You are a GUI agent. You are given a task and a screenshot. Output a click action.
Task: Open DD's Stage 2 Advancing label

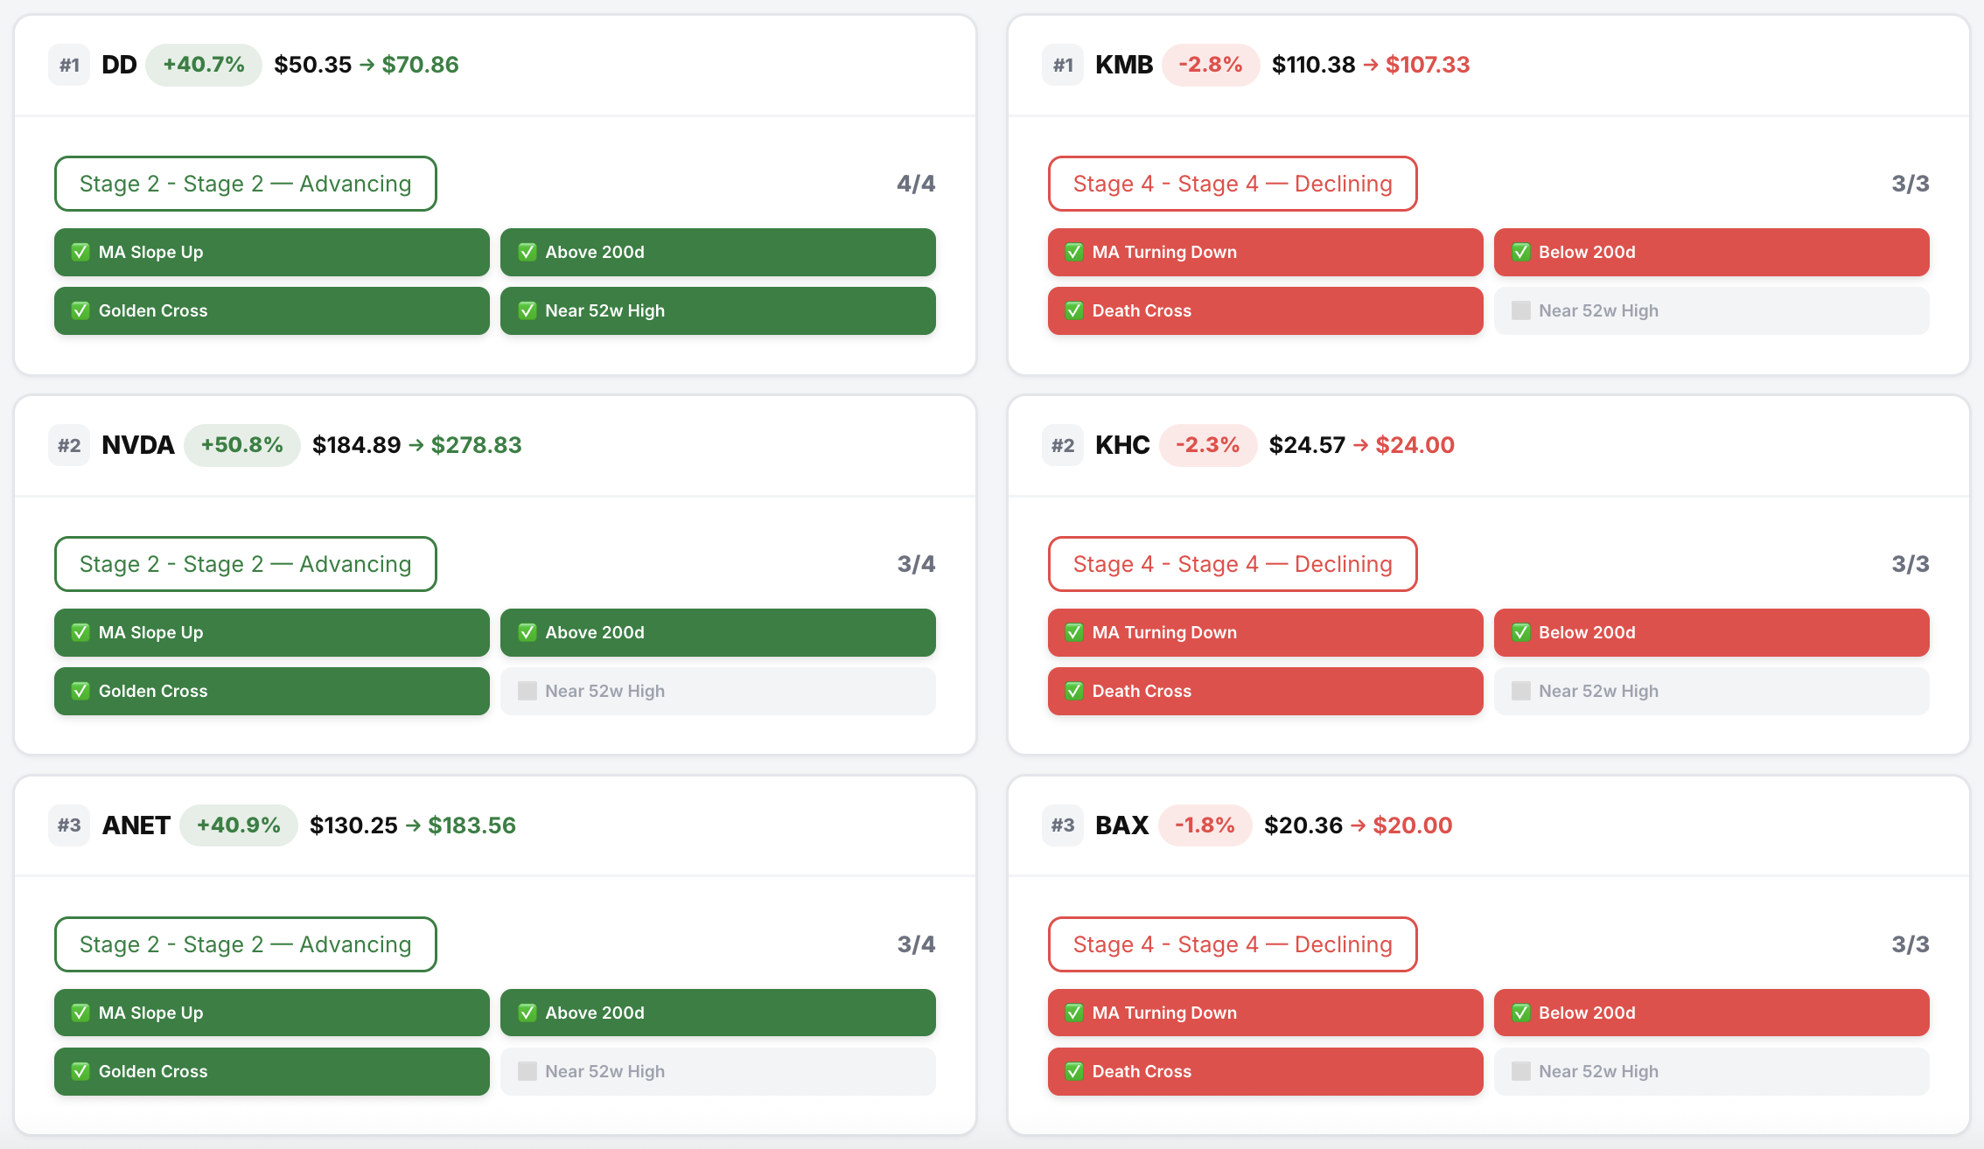[x=245, y=185]
